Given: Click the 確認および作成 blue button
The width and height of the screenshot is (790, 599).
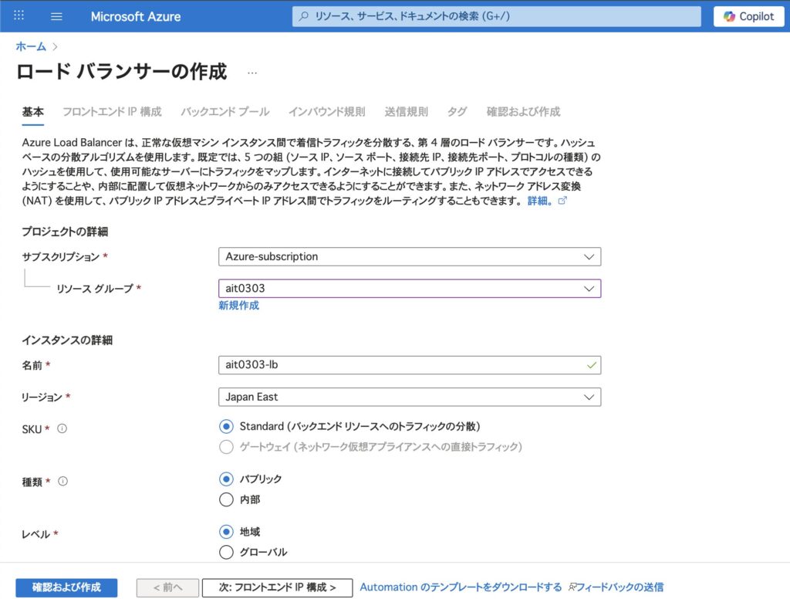Looking at the screenshot, I should point(66,587).
